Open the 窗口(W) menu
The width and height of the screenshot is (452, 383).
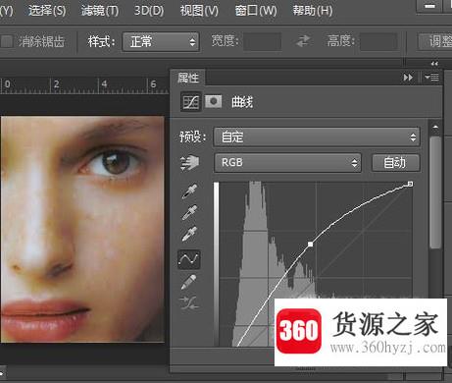tap(256, 11)
